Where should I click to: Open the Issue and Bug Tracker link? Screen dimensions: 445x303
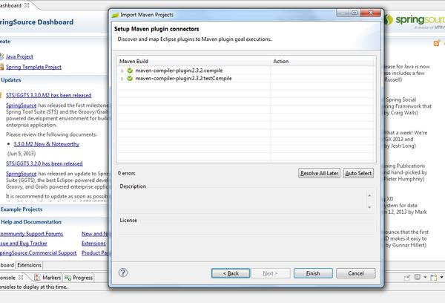coord(24,244)
